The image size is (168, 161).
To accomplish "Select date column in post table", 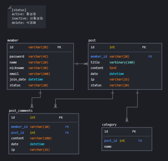I will (94, 74).
